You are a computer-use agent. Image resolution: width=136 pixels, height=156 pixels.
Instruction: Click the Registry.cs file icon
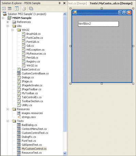tap(23, 61)
